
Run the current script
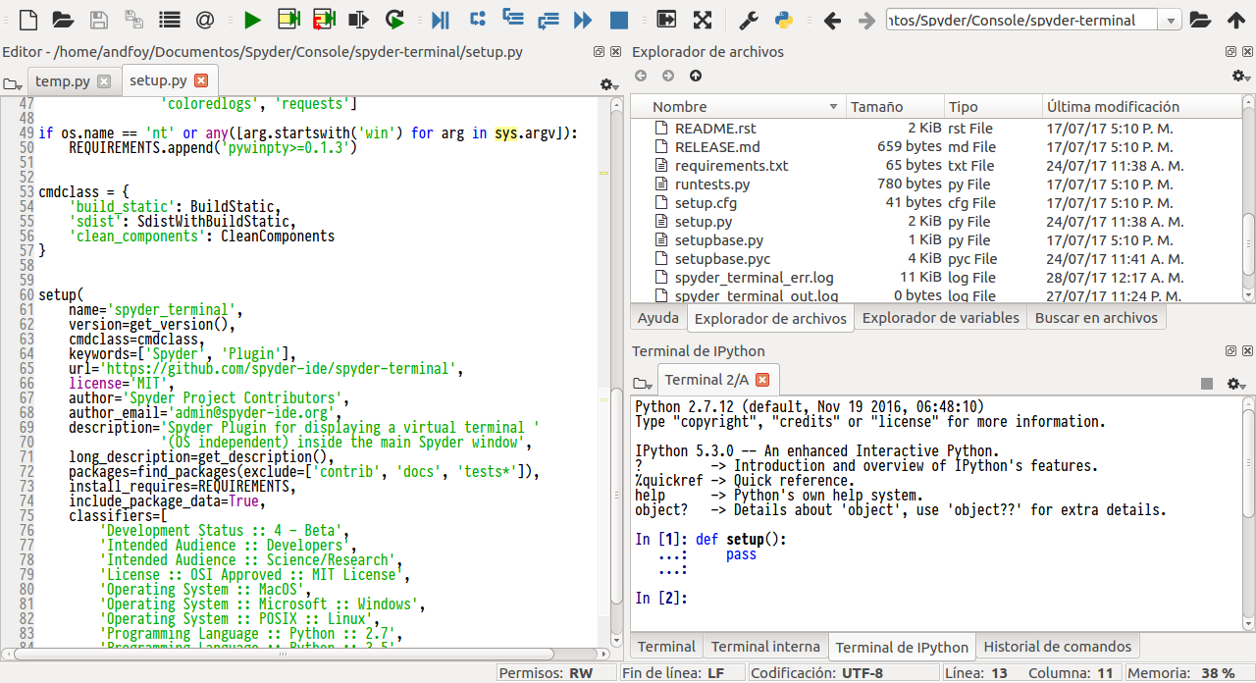point(251,19)
